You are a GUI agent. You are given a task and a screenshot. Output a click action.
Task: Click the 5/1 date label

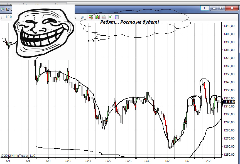click(8, 161)
